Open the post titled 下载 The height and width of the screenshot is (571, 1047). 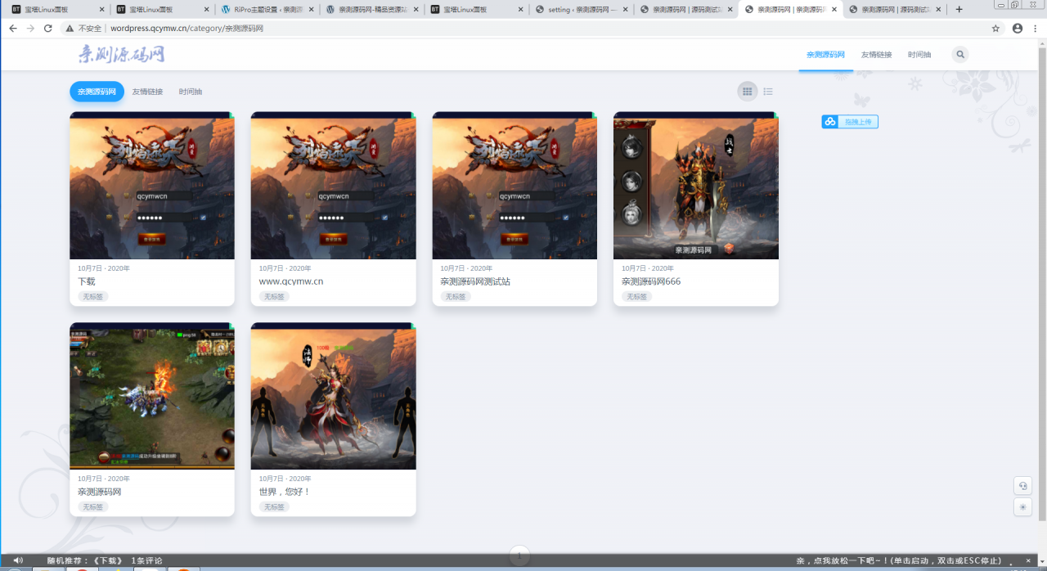click(87, 281)
